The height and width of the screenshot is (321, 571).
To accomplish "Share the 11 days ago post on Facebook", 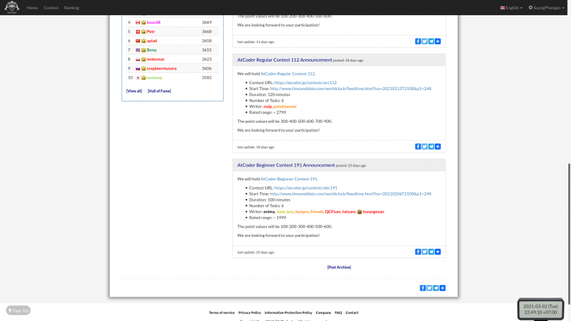I will click(418, 42).
